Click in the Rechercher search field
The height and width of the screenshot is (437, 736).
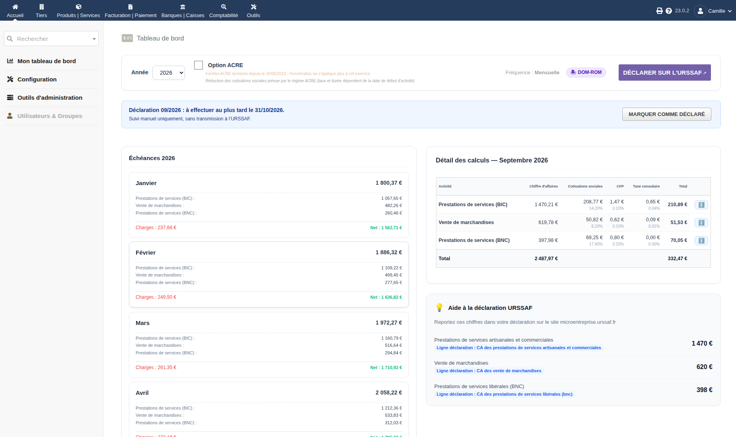coord(51,39)
